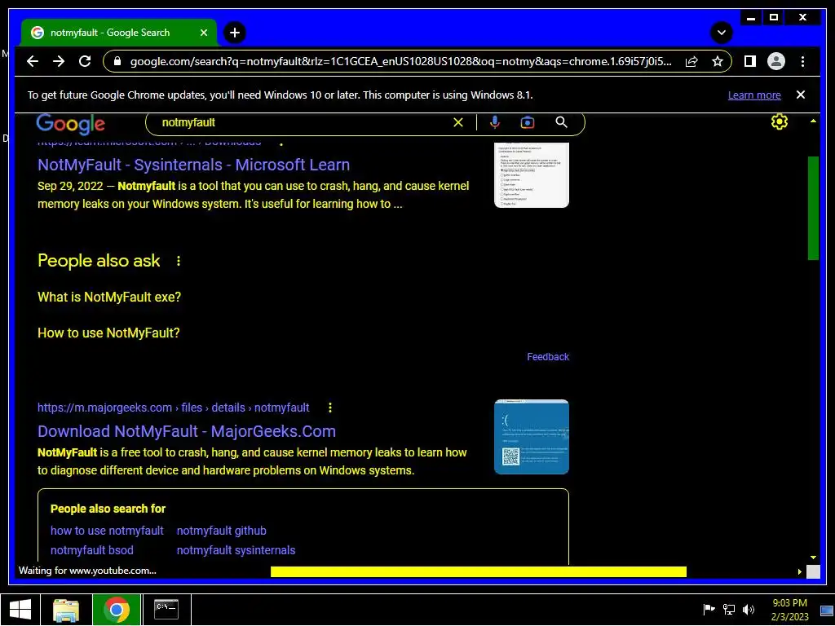Search 'how to use notmyfault'
The image size is (835, 626).
click(x=107, y=531)
